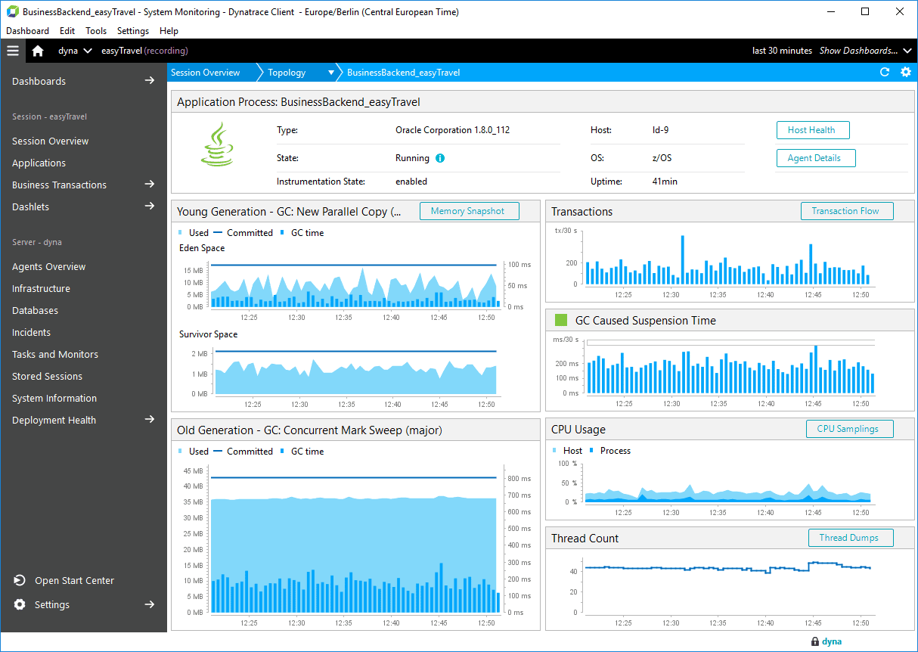Go to Topology breadcrumb

coord(287,73)
